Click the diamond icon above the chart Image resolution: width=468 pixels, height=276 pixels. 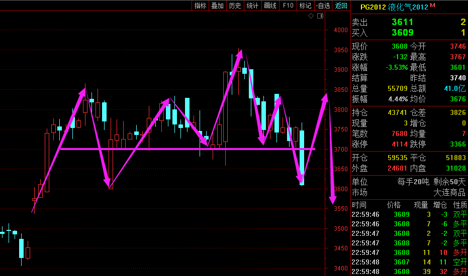311,17
